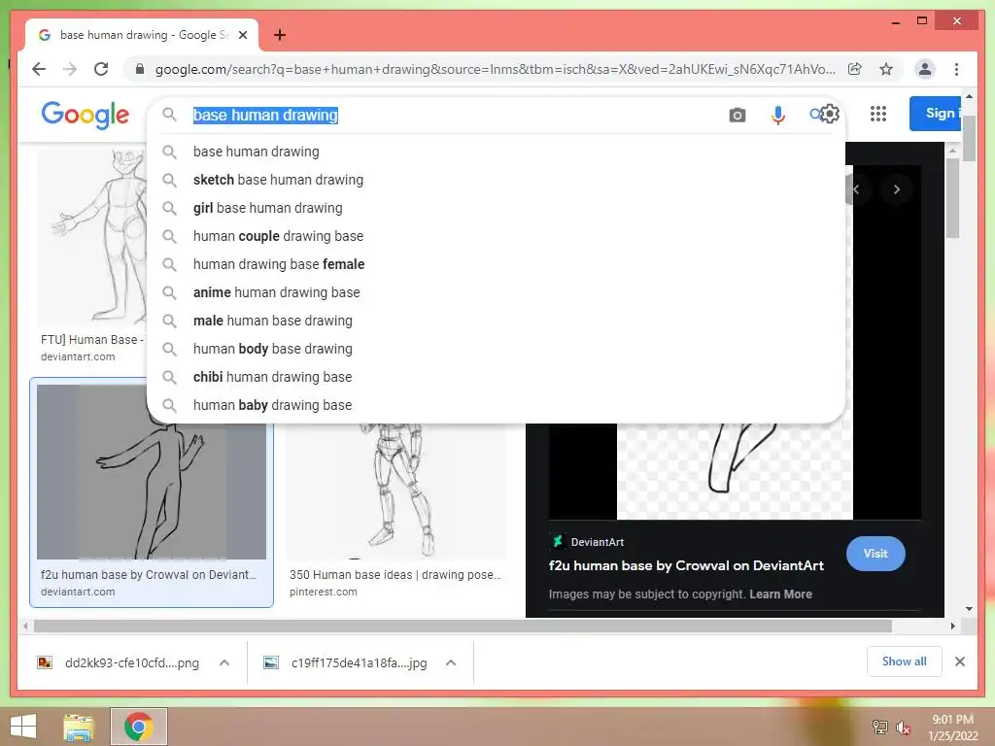Click the horizontal scrollbar thumb
The height and width of the screenshot is (746, 995).
(x=463, y=627)
